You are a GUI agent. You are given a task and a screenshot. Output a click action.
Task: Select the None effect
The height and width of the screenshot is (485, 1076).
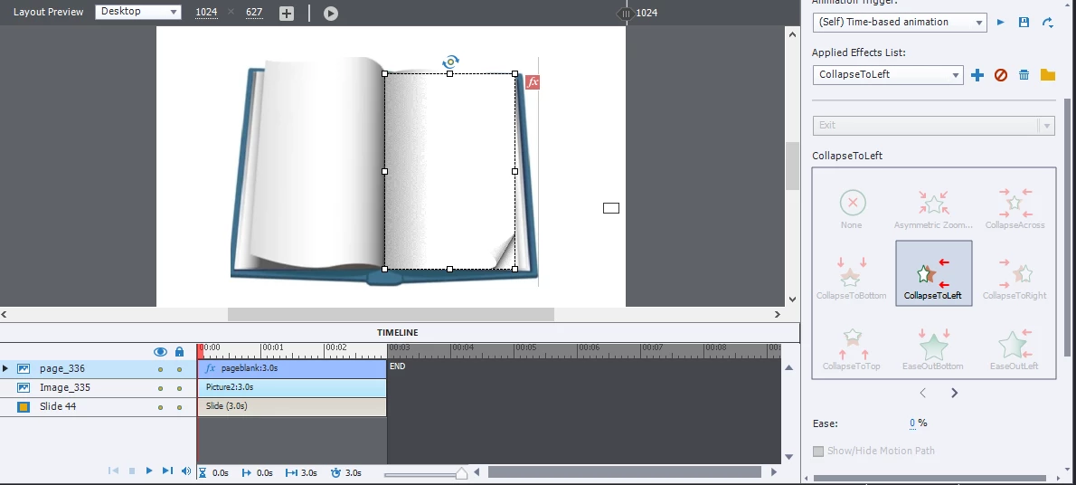(x=853, y=210)
